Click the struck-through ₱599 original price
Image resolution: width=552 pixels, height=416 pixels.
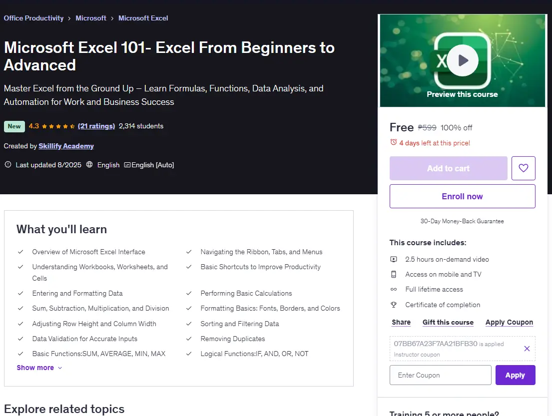tap(427, 128)
